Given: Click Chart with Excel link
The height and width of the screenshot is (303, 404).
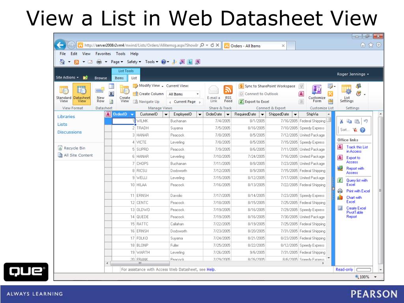Looking at the screenshot, I should tap(354, 199).
